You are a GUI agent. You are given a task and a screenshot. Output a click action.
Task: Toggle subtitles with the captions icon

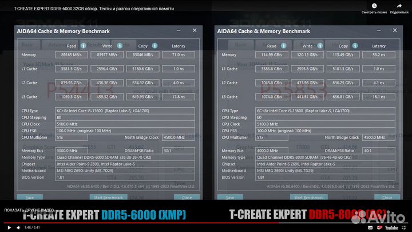370,227
